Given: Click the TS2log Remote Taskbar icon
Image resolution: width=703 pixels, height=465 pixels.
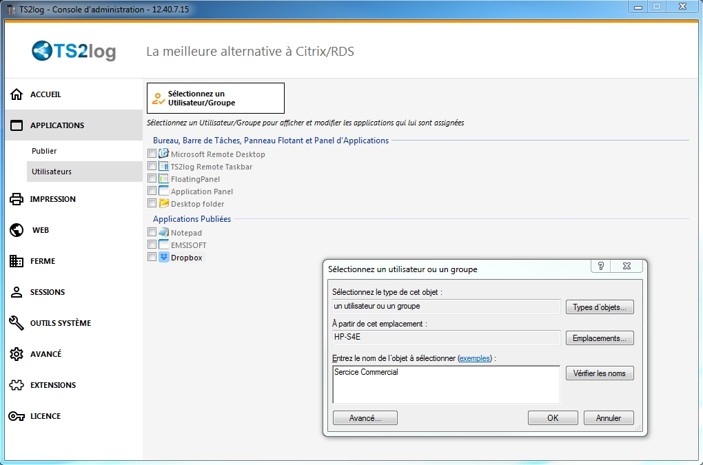Looking at the screenshot, I should [163, 166].
